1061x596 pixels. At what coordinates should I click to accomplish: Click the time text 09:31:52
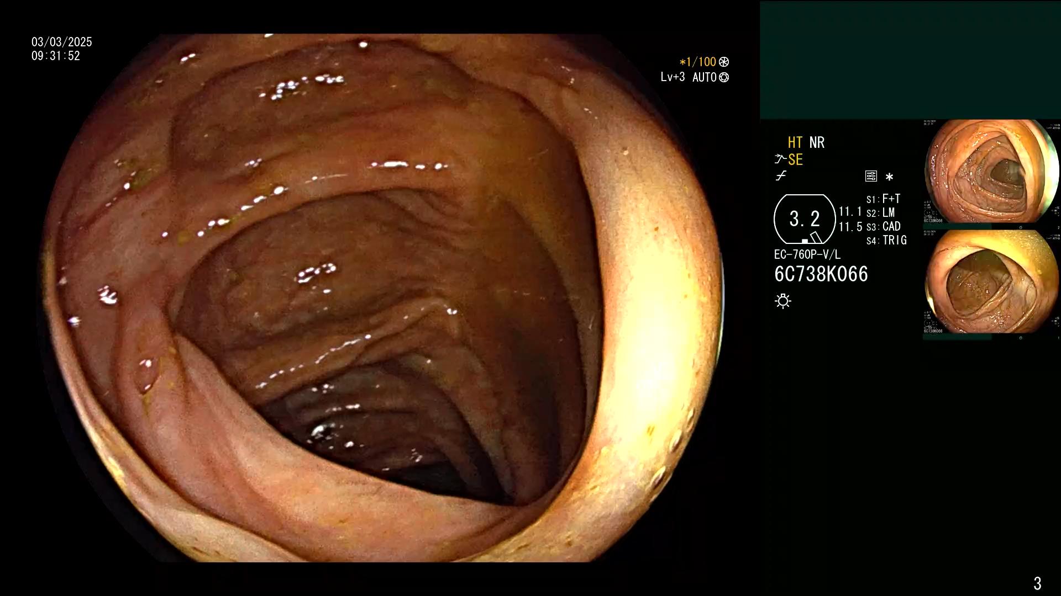pos(56,56)
